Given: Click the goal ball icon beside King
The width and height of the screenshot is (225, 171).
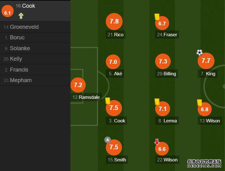Looking at the screenshot, I should 200,53.
